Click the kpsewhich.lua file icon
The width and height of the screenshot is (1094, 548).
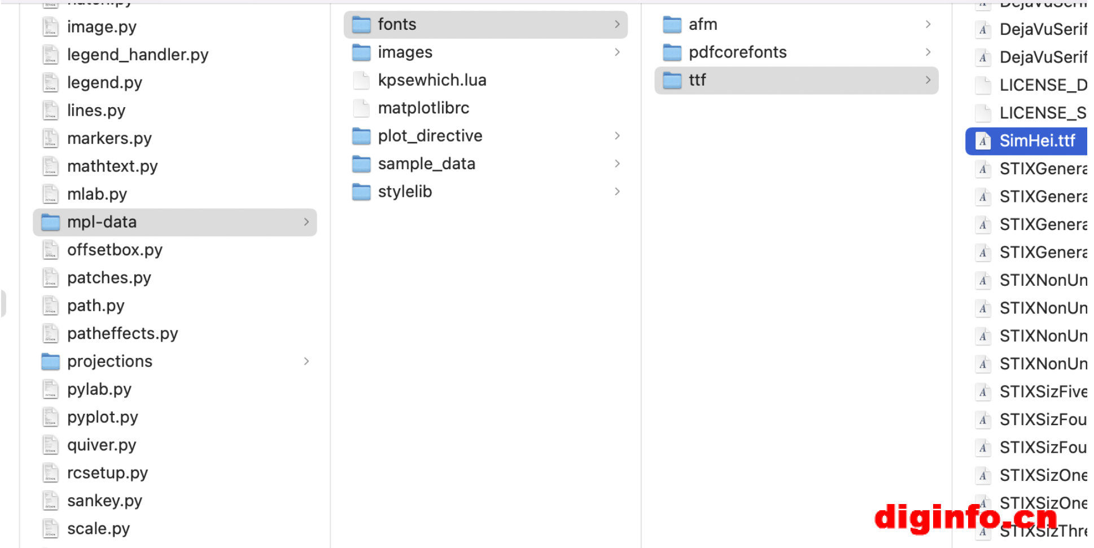(361, 80)
